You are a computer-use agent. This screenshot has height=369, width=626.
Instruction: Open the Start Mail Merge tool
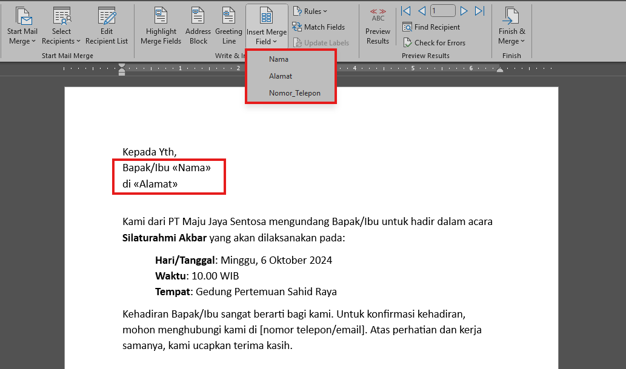[22, 24]
